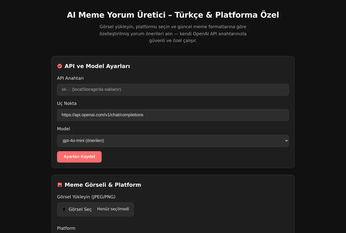Click the image icon beside Meme Görseli & Platform
The height and width of the screenshot is (233, 346).
pyautogui.click(x=60, y=185)
